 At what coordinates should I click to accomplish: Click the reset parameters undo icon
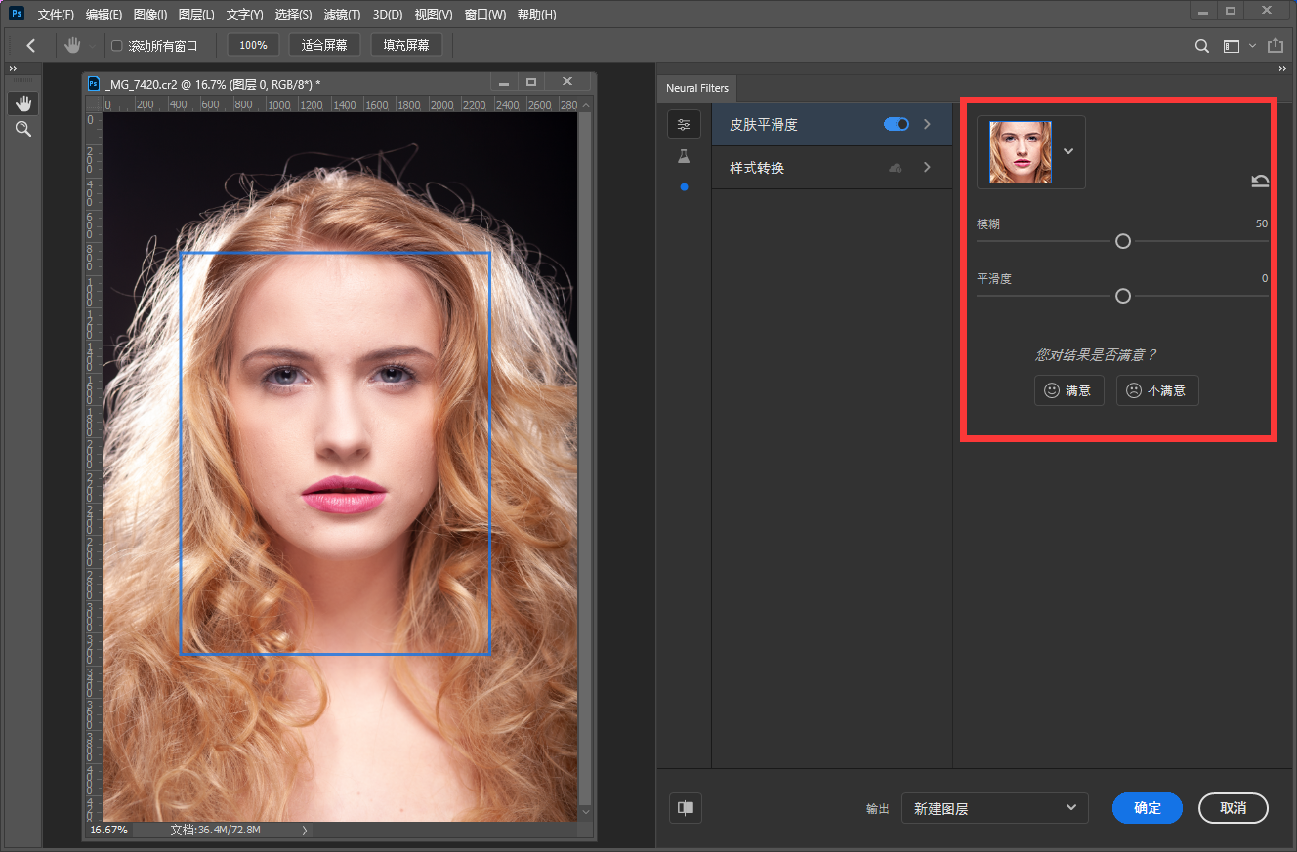[1260, 181]
